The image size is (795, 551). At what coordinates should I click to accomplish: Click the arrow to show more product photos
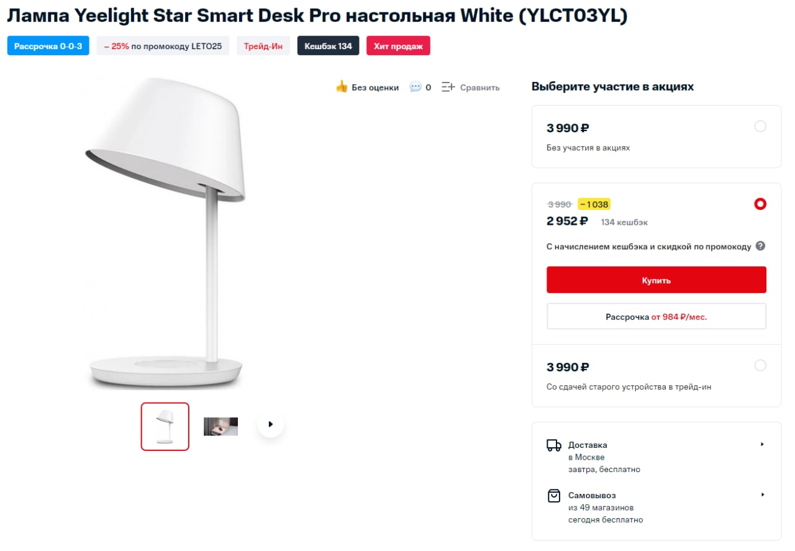click(x=270, y=424)
